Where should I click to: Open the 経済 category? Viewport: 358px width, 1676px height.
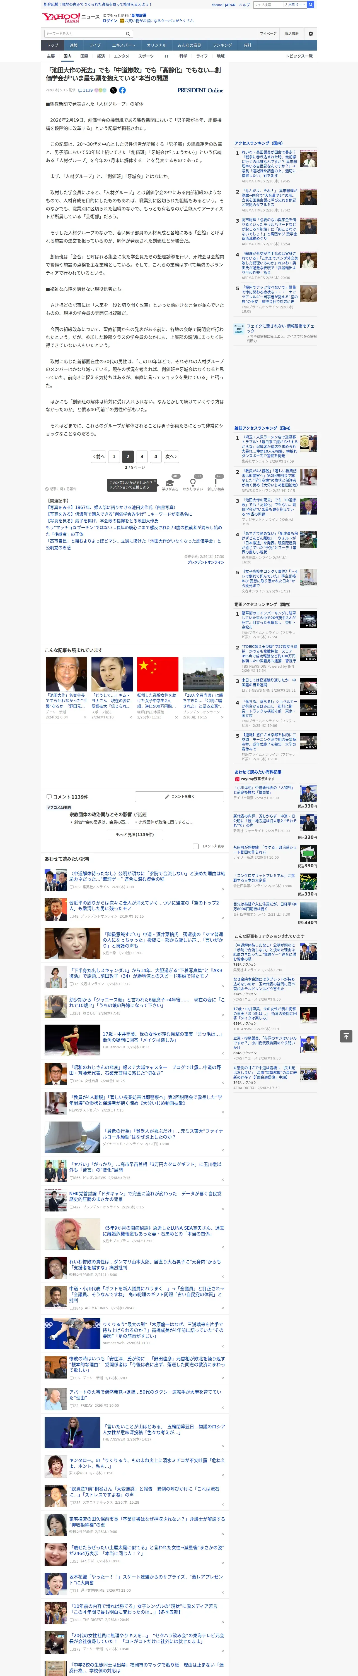pos(101,56)
